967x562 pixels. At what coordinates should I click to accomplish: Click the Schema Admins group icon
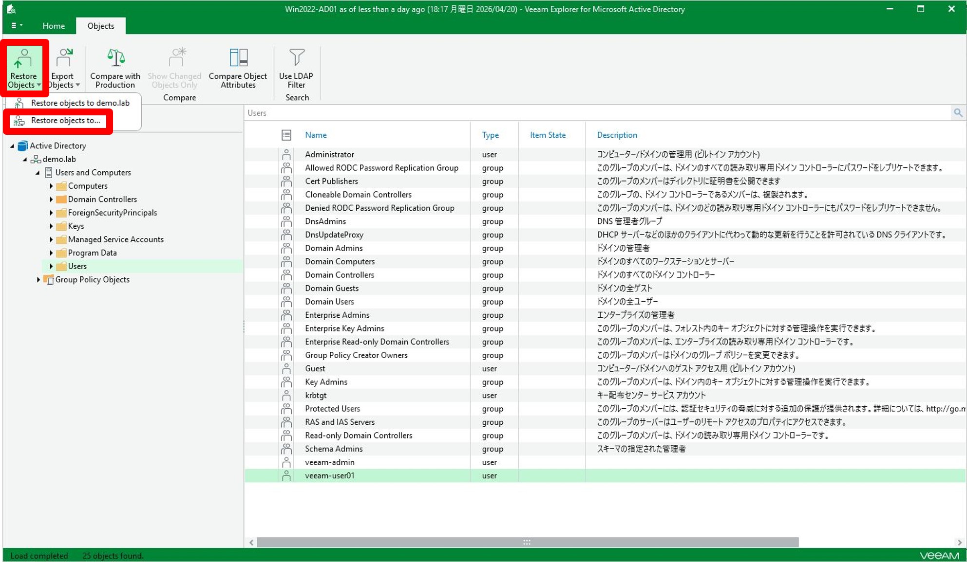tap(286, 449)
